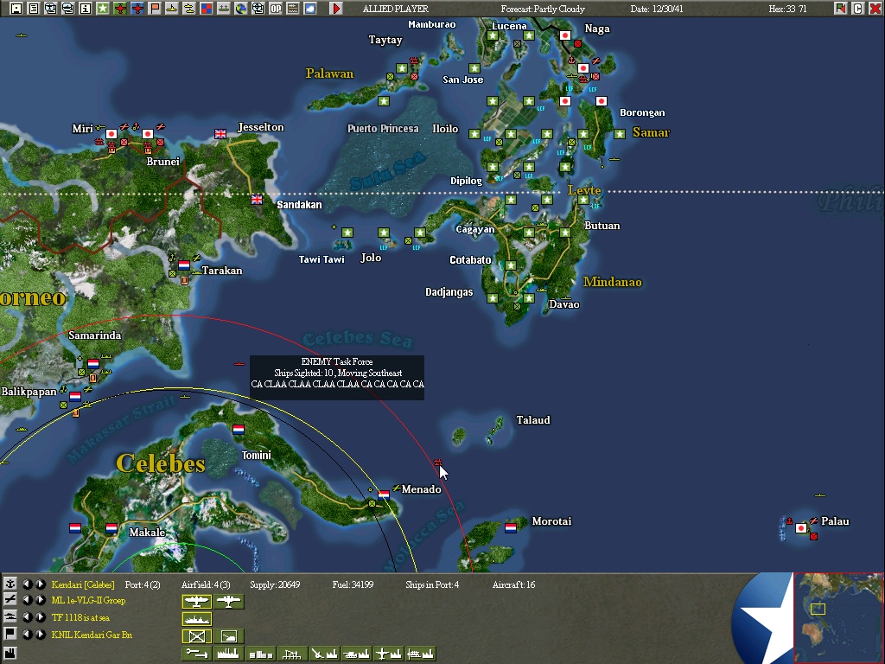The height and width of the screenshot is (664, 885).
Task: Click the green star Allied icon in toolbar
Action: pos(103,9)
